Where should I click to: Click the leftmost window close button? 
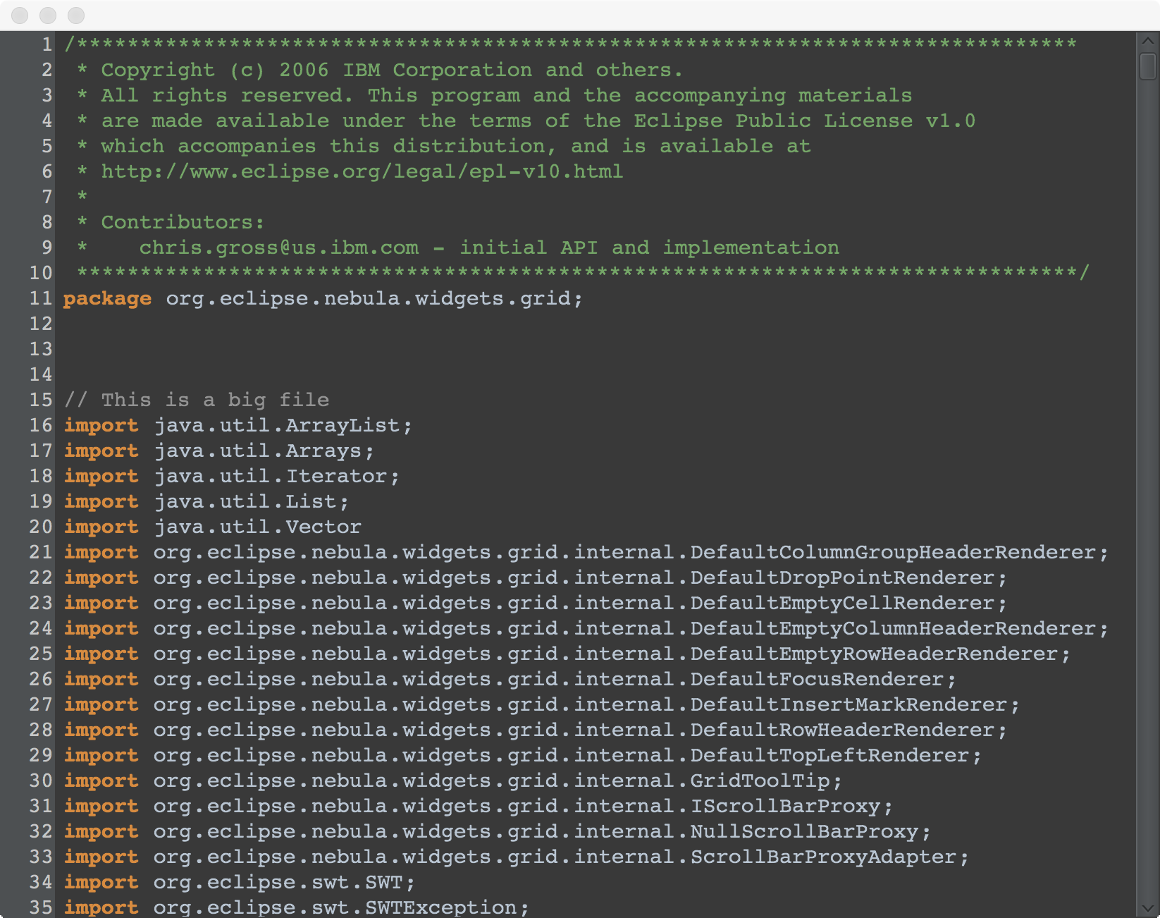click(x=20, y=15)
